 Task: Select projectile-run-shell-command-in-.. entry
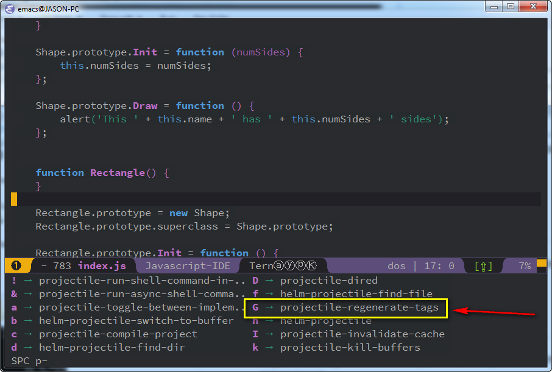(142, 281)
